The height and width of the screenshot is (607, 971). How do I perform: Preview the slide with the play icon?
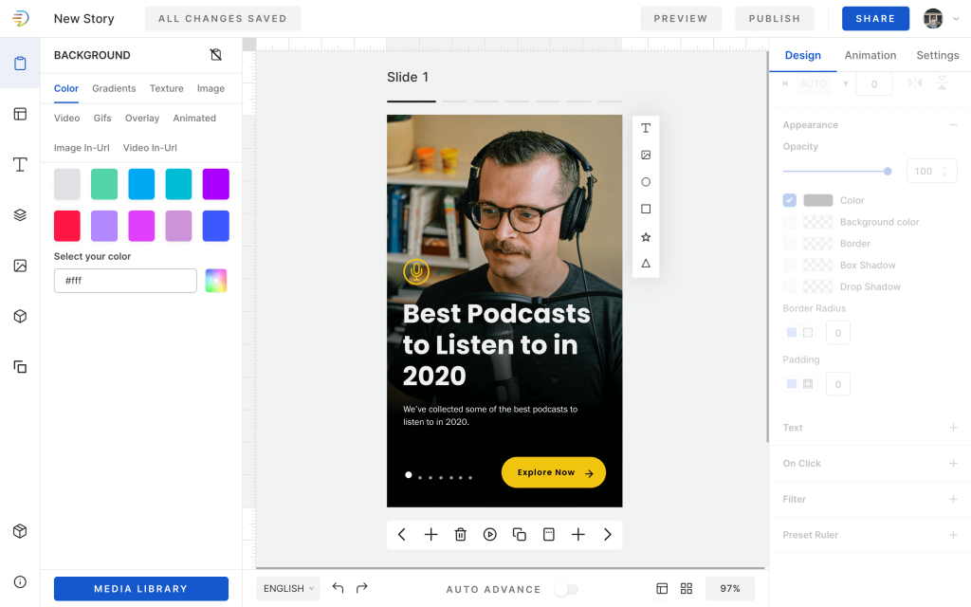489,534
